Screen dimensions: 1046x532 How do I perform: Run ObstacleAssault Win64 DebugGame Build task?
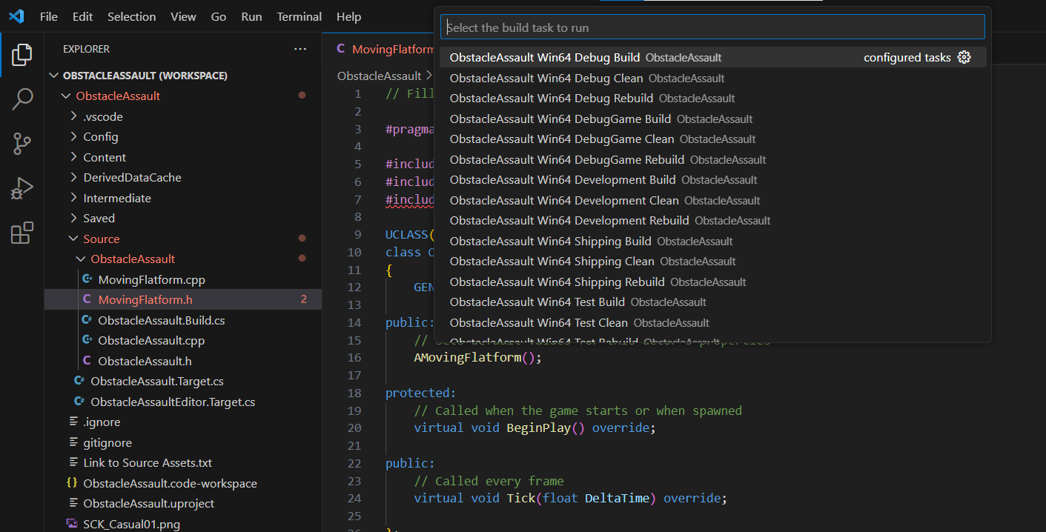click(x=712, y=119)
